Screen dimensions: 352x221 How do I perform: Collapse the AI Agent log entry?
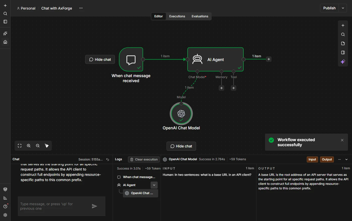154,185
